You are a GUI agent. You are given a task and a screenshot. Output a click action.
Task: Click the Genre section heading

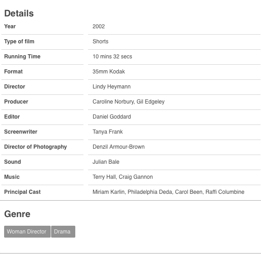click(17, 214)
